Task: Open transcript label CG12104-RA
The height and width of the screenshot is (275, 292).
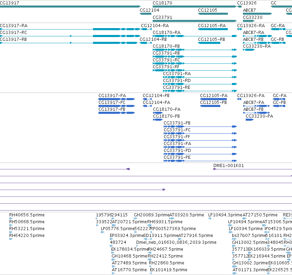Action: [x=155, y=25]
